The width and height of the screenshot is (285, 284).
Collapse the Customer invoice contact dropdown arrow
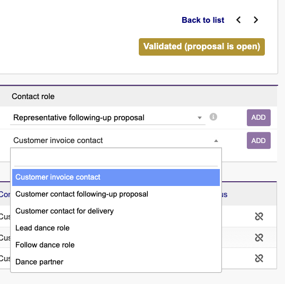click(216, 141)
